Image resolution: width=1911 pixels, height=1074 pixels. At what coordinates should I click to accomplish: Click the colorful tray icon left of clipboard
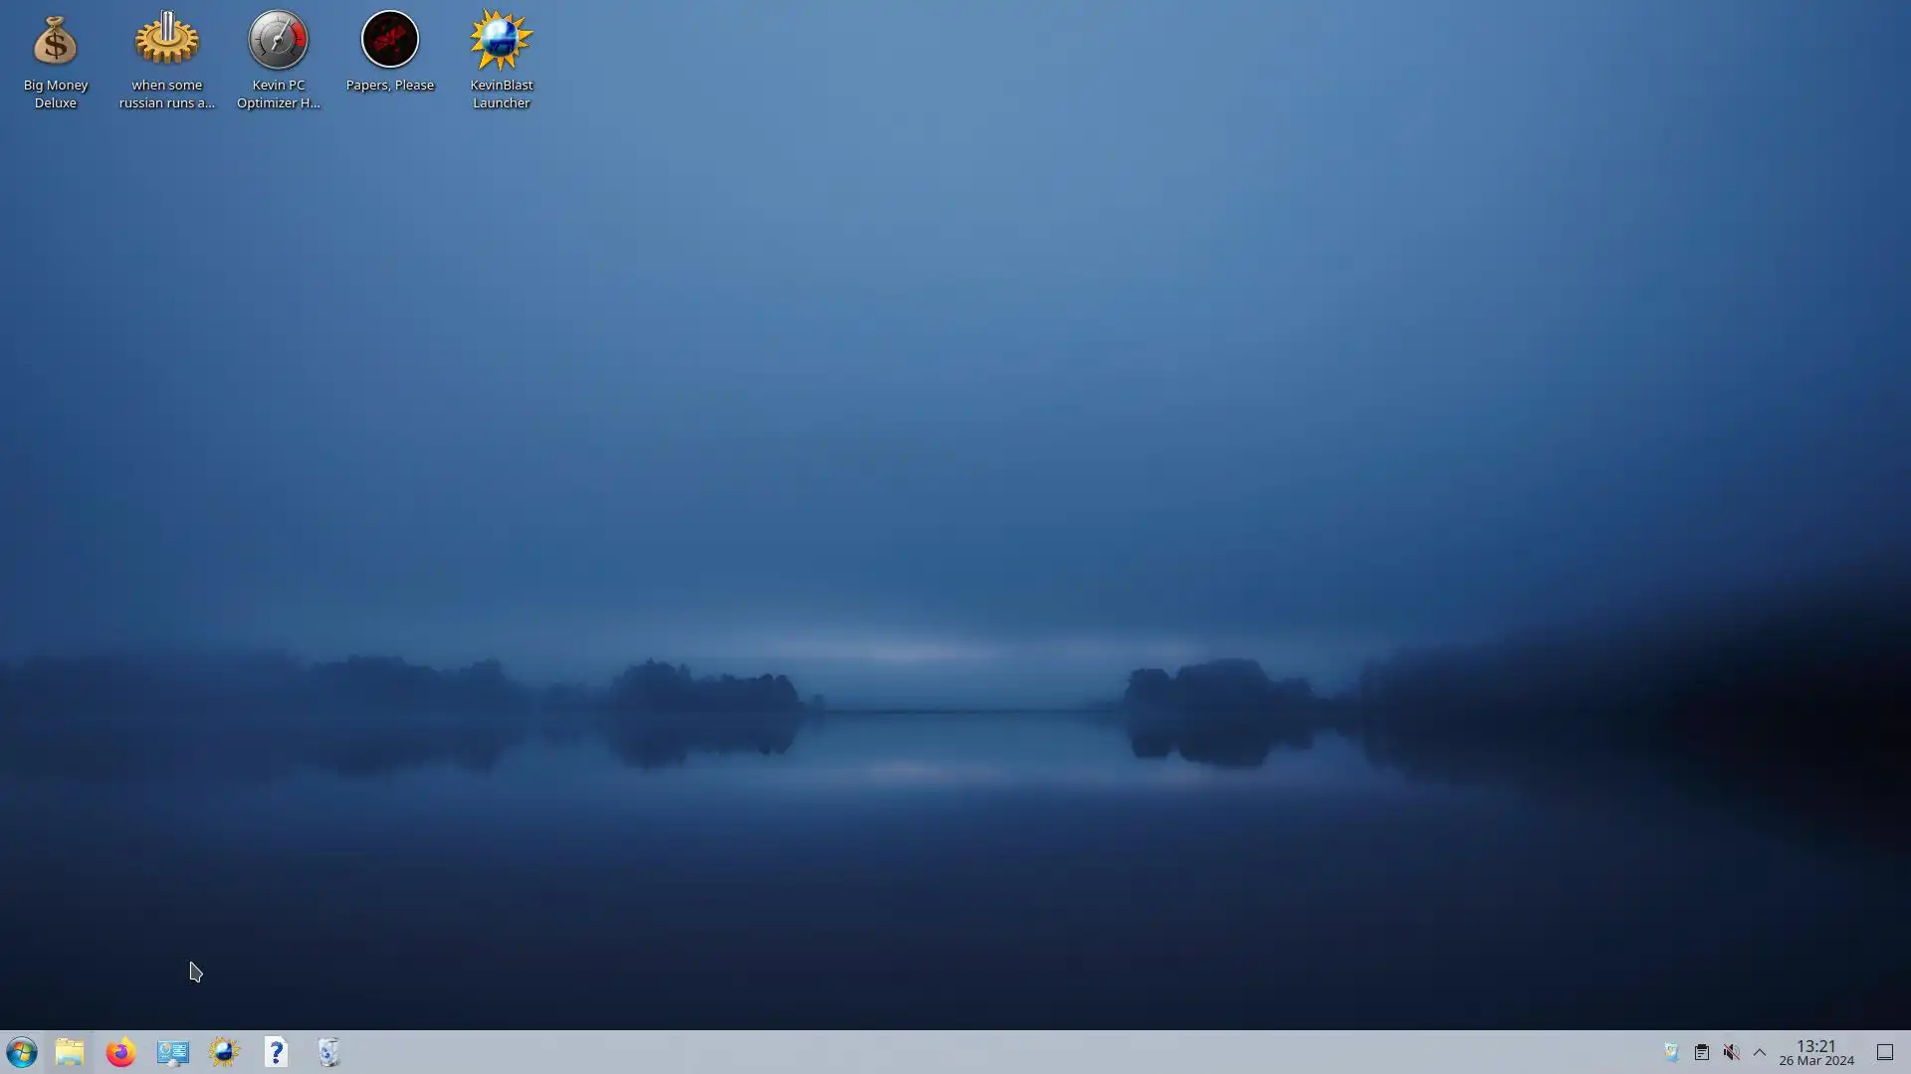pyautogui.click(x=1671, y=1052)
